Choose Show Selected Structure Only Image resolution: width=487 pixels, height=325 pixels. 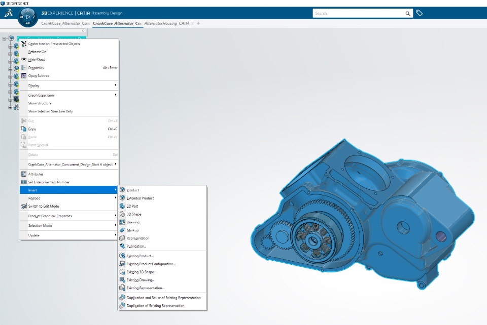[69, 111]
